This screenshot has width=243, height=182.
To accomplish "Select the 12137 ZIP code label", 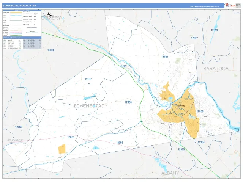I will [x=88, y=79].
